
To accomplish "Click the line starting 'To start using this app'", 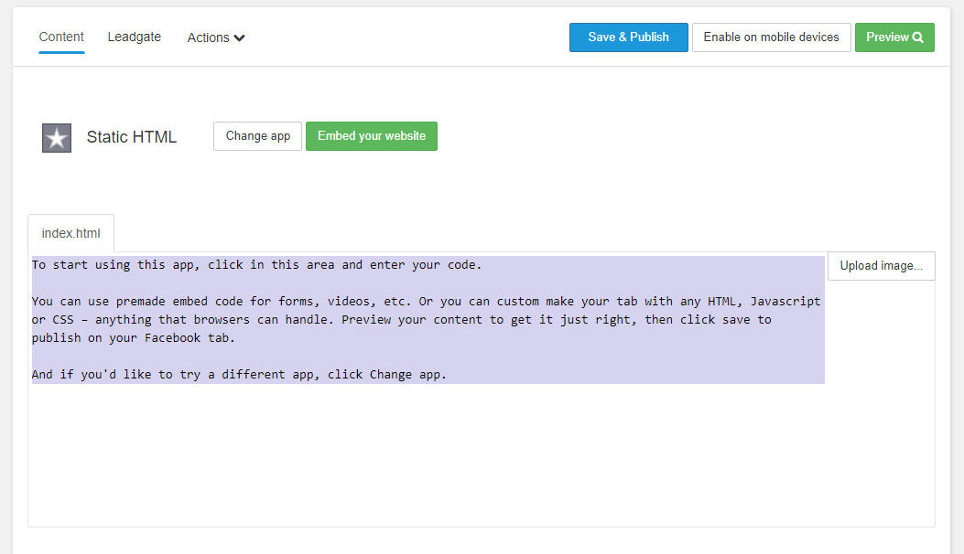I will 257,265.
